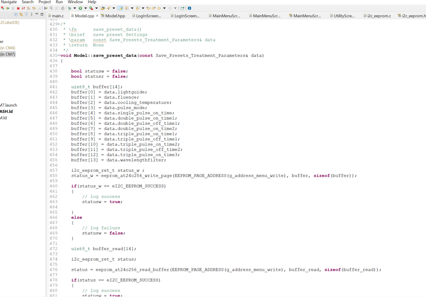426x297 pixels.
Task: Switch to the Model.hpp editor tab
Action: (115, 16)
